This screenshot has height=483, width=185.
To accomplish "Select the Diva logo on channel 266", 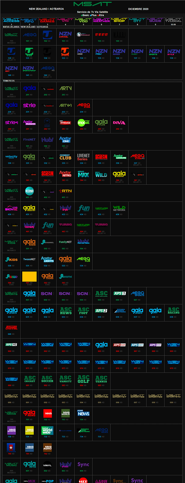I will (x=119, y=123).
